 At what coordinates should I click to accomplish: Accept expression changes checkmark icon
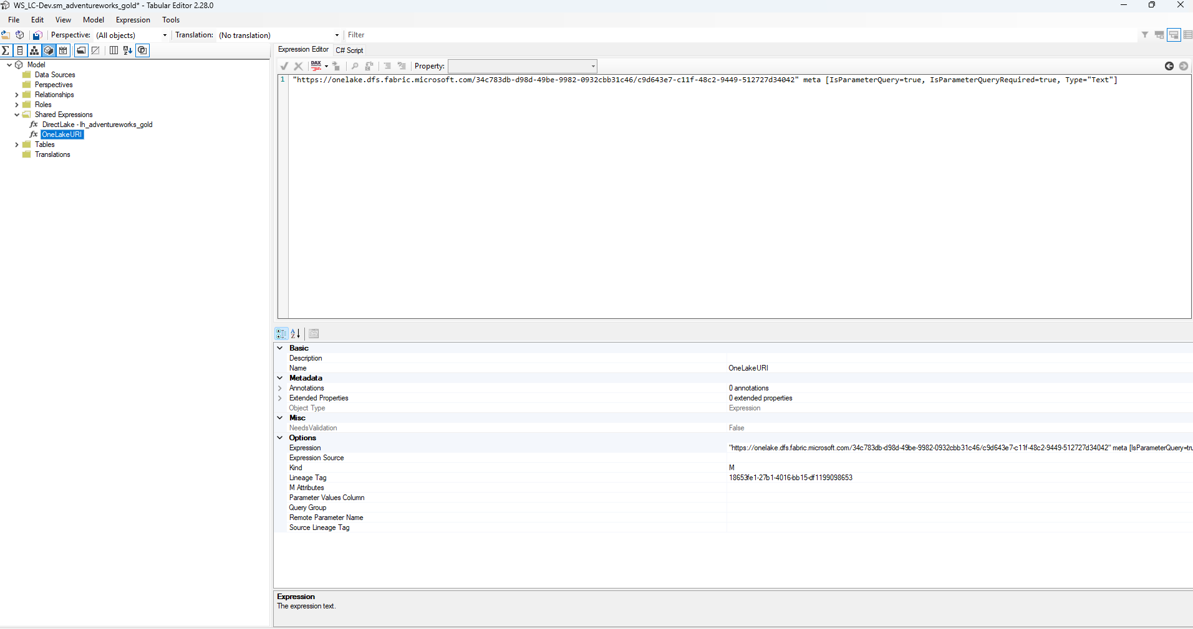[x=284, y=66]
